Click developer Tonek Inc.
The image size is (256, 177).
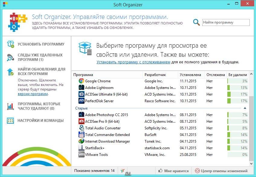[x=153, y=141]
